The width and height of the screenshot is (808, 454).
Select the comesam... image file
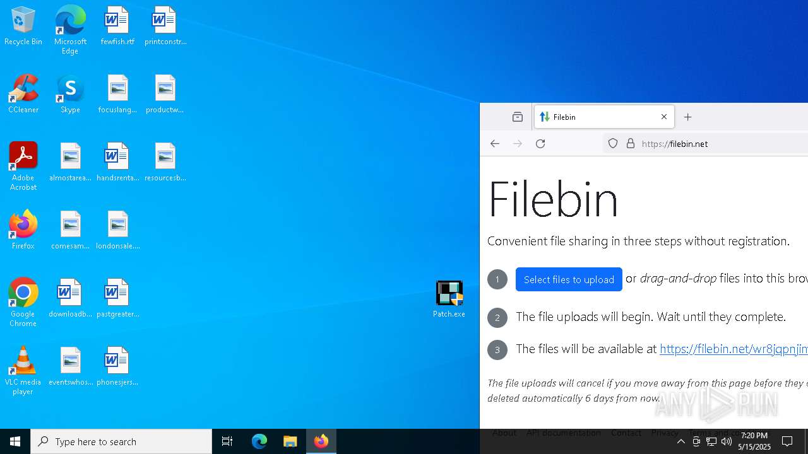(x=70, y=231)
